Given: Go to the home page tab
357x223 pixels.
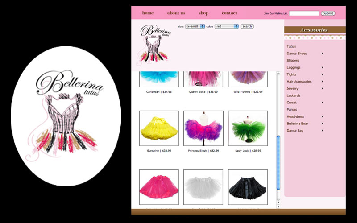Looking at the screenshot, I should coord(148,13).
